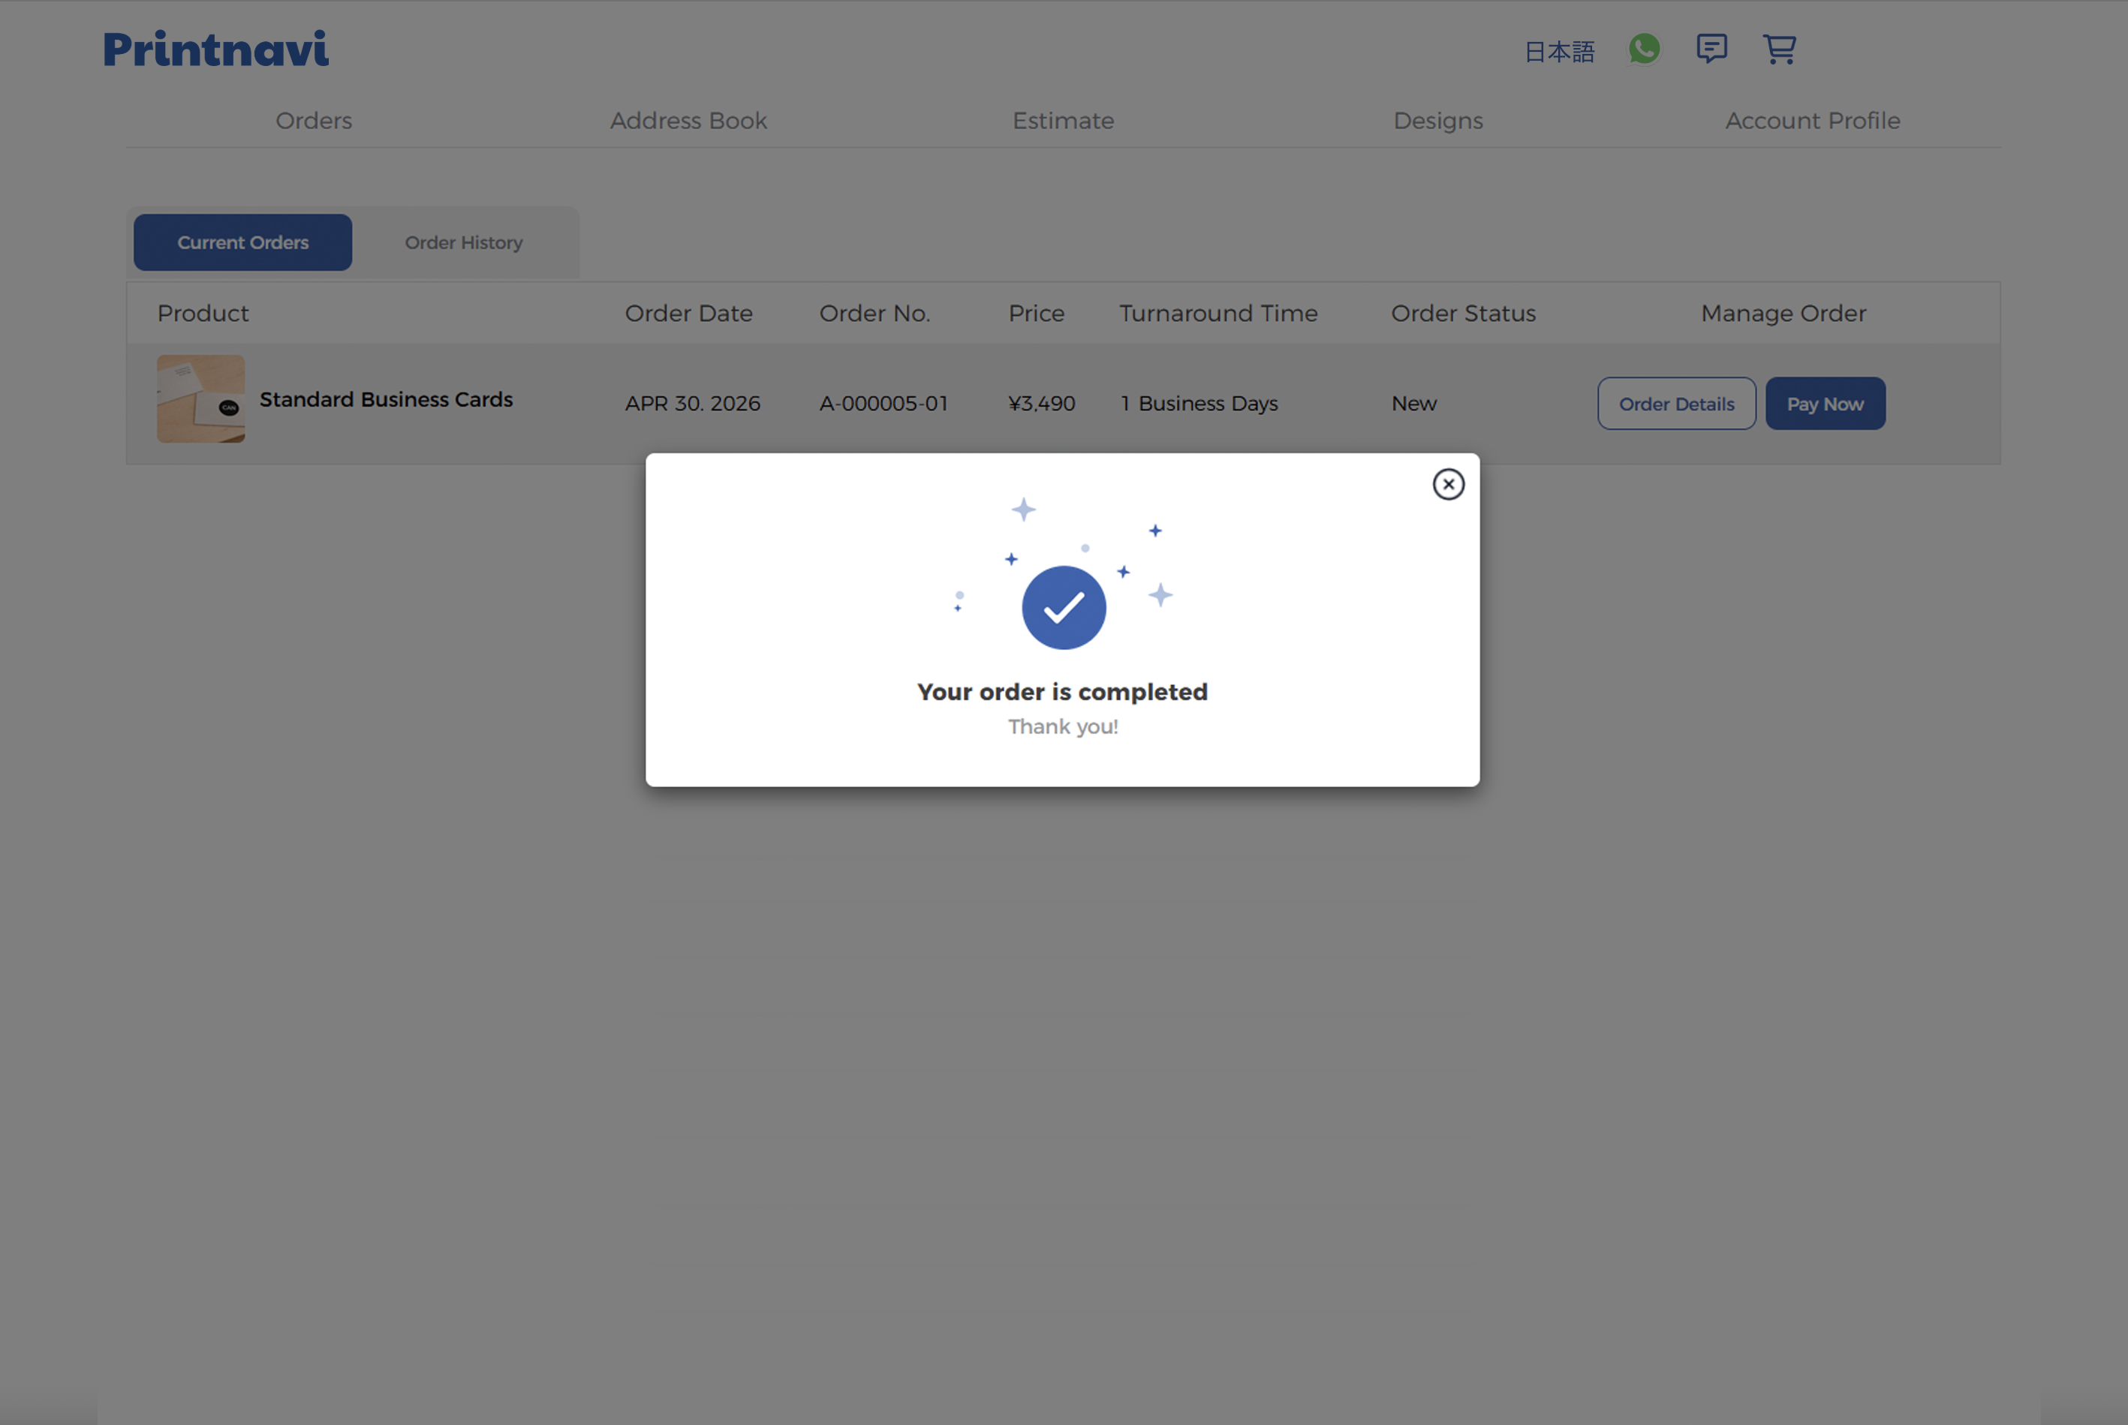View Order Details for A-000005-01
The image size is (2128, 1425).
[x=1676, y=404]
